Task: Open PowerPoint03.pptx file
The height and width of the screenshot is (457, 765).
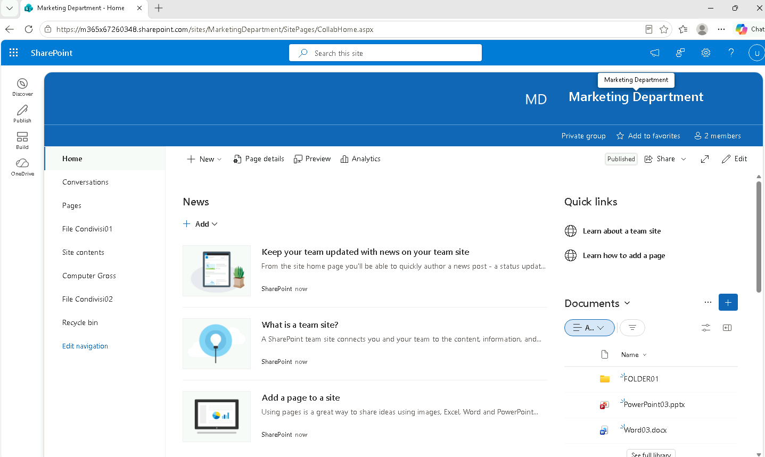Action: pos(654,404)
